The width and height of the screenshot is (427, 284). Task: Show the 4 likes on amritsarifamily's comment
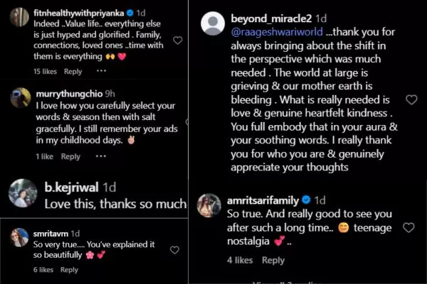(241, 261)
